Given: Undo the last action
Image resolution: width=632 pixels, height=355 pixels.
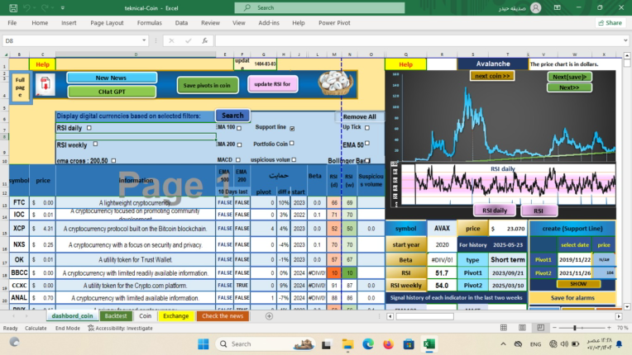Looking at the screenshot, I should coord(26,7).
